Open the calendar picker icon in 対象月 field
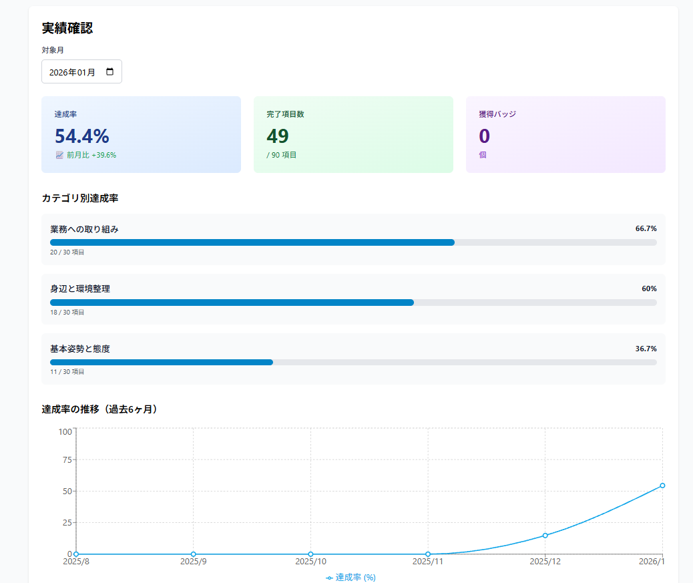Image resolution: width=693 pixels, height=583 pixels. [110, 72]
